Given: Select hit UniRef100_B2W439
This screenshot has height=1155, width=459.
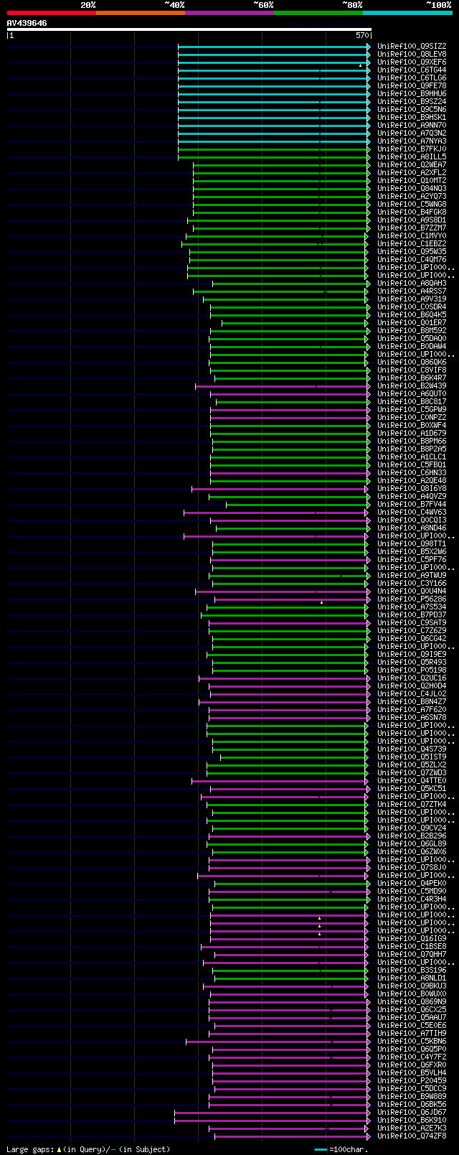Looking at the screenshot, I should 412,386.
